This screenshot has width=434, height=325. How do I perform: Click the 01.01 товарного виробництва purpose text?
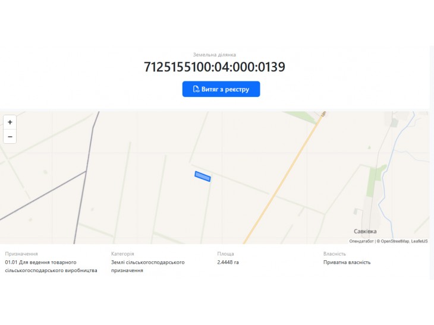51,266
